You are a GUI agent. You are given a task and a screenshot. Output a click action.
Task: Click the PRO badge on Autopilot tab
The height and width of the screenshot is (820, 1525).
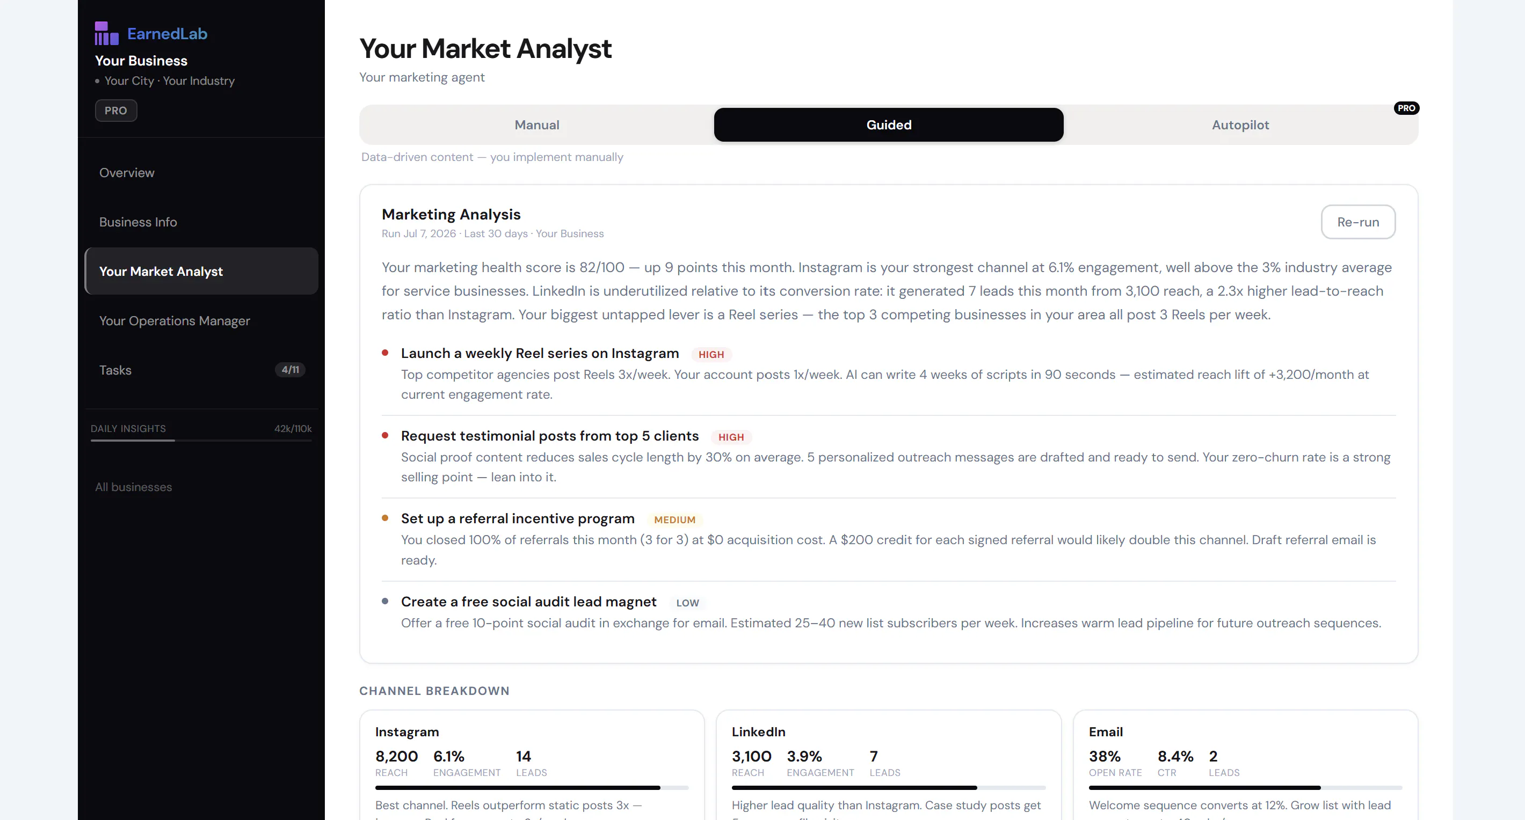click(x=1406, y=108)
